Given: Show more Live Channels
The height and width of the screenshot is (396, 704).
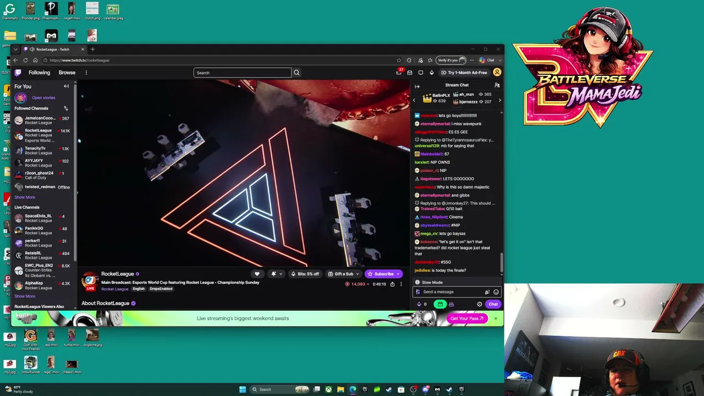Looking at the screenshot, I should 25,296.
